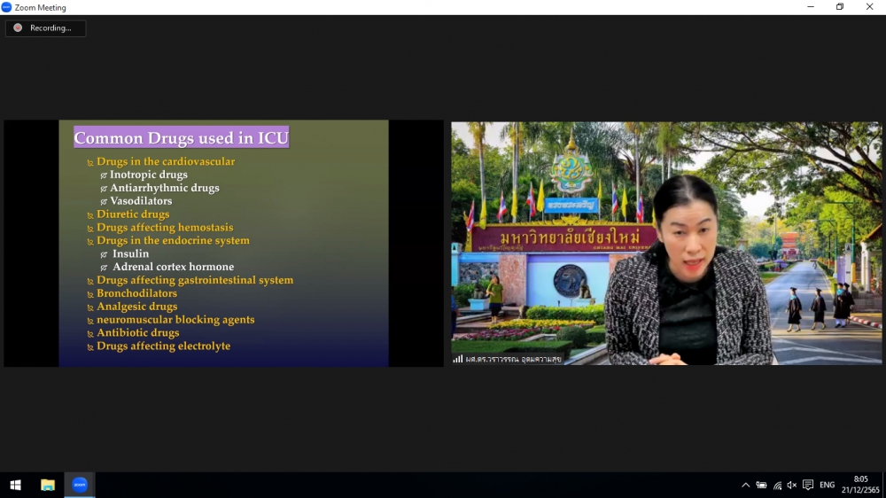Click the Recording indicator button
Image resolution: width=886 pixels, height=498 pixels.
click(x=46, y=28)
